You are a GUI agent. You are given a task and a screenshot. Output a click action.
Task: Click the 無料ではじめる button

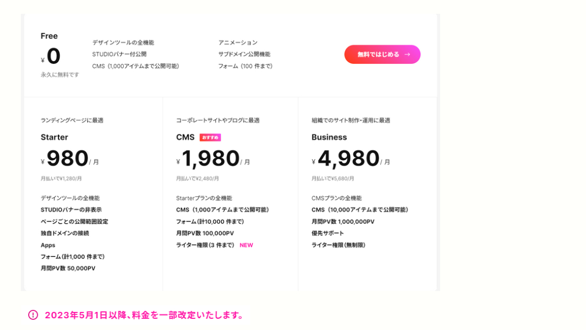click(x=382, y=54)
